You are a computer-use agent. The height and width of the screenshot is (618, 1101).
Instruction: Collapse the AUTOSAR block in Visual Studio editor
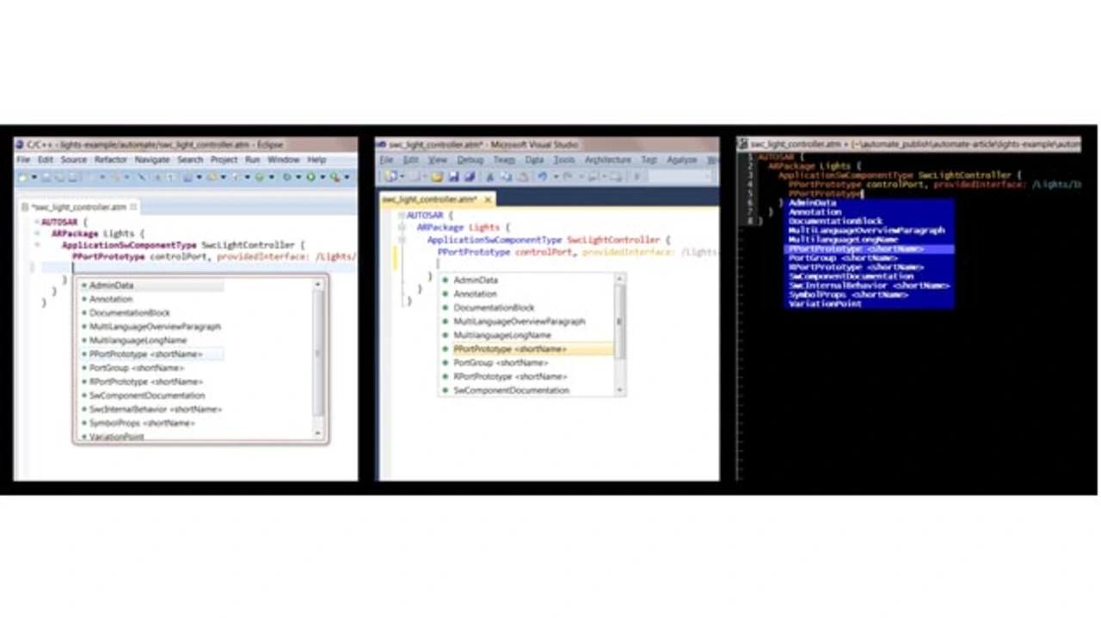[402, 215]
